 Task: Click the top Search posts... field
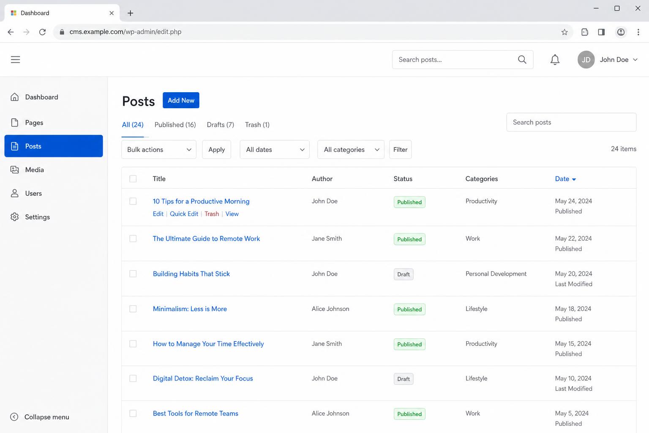(463, 60)
